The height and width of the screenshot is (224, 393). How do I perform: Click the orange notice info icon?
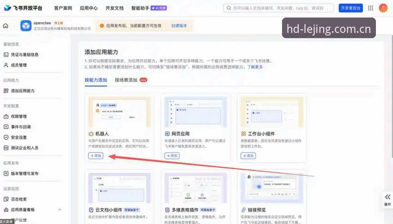pos(102,25)
